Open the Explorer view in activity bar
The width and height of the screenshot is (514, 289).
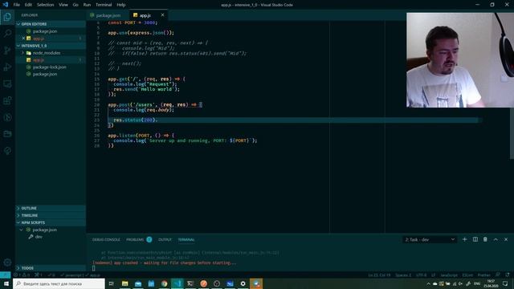tap(7, 17)
